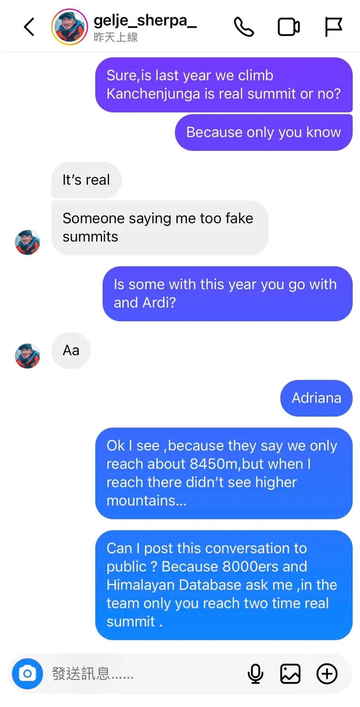This screenshot has width=360, height=707.
Task: Tap the Kanchenjunga real summit question message
Action: (x=224, y=85)
